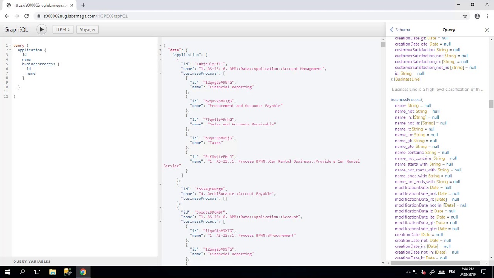Open a new browser tab
The image size is (494, 278).
pos(83,5)
